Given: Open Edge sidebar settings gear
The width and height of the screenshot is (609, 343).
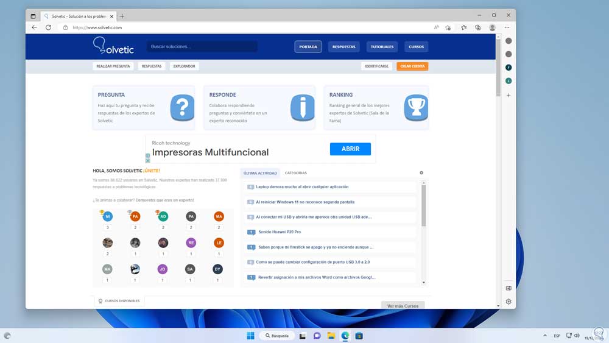Looking at the screenshot, I should pyautogui.click(x=509, y=302).
